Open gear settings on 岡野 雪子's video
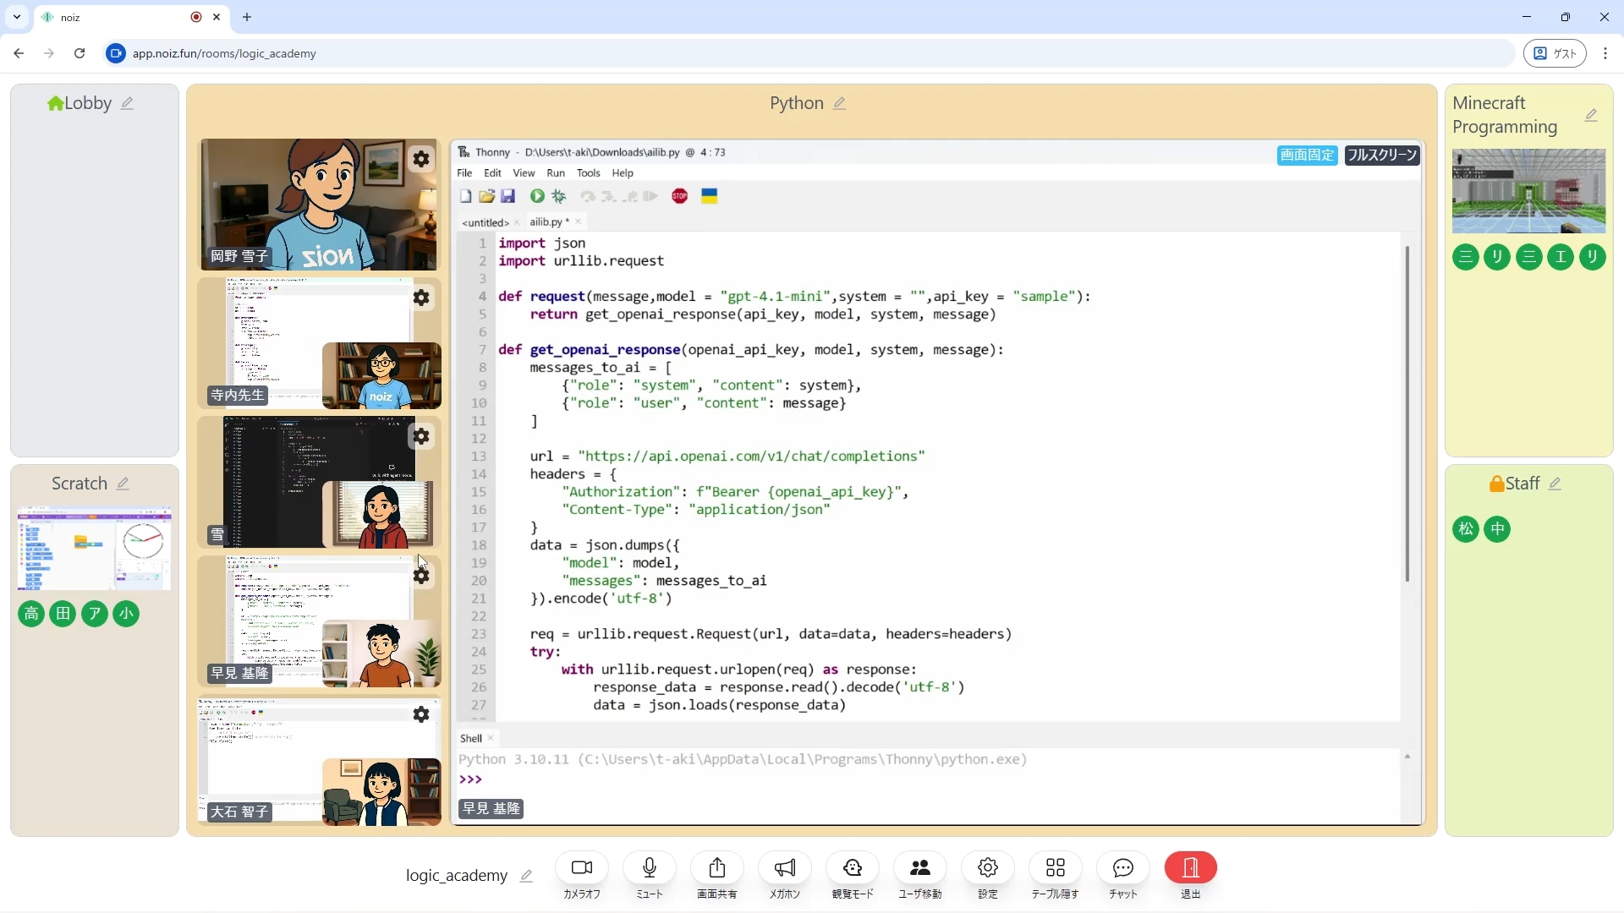The image size is (1624, 913). (x=421, y=159)
